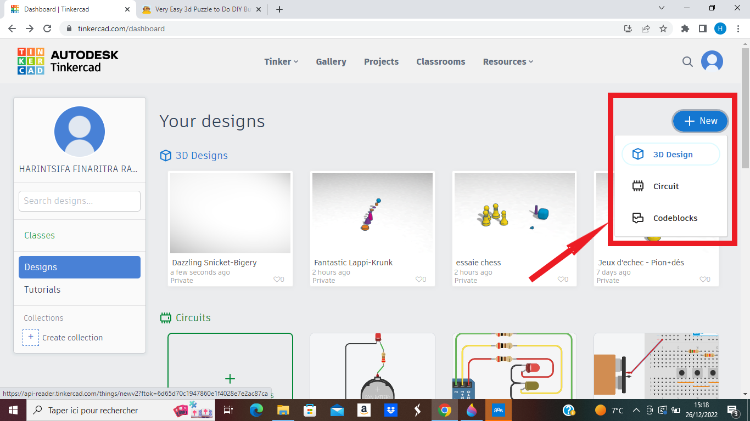The image size is (750, 421).
Task: Open the Tutorials link in sidebar
Action: (42, 289)
